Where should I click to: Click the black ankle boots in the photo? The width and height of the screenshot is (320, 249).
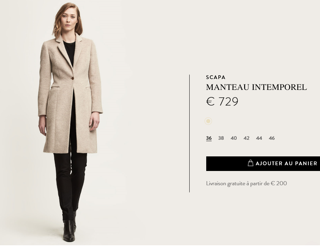point(69,230)
